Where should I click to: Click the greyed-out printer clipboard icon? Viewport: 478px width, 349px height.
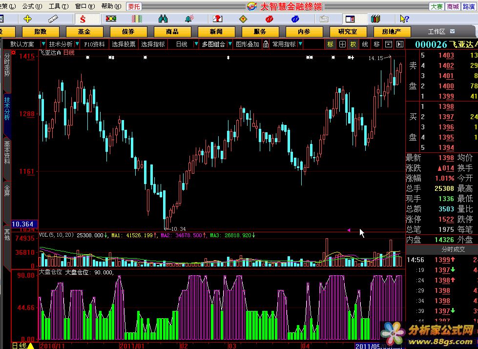click(x=324, y=19)
